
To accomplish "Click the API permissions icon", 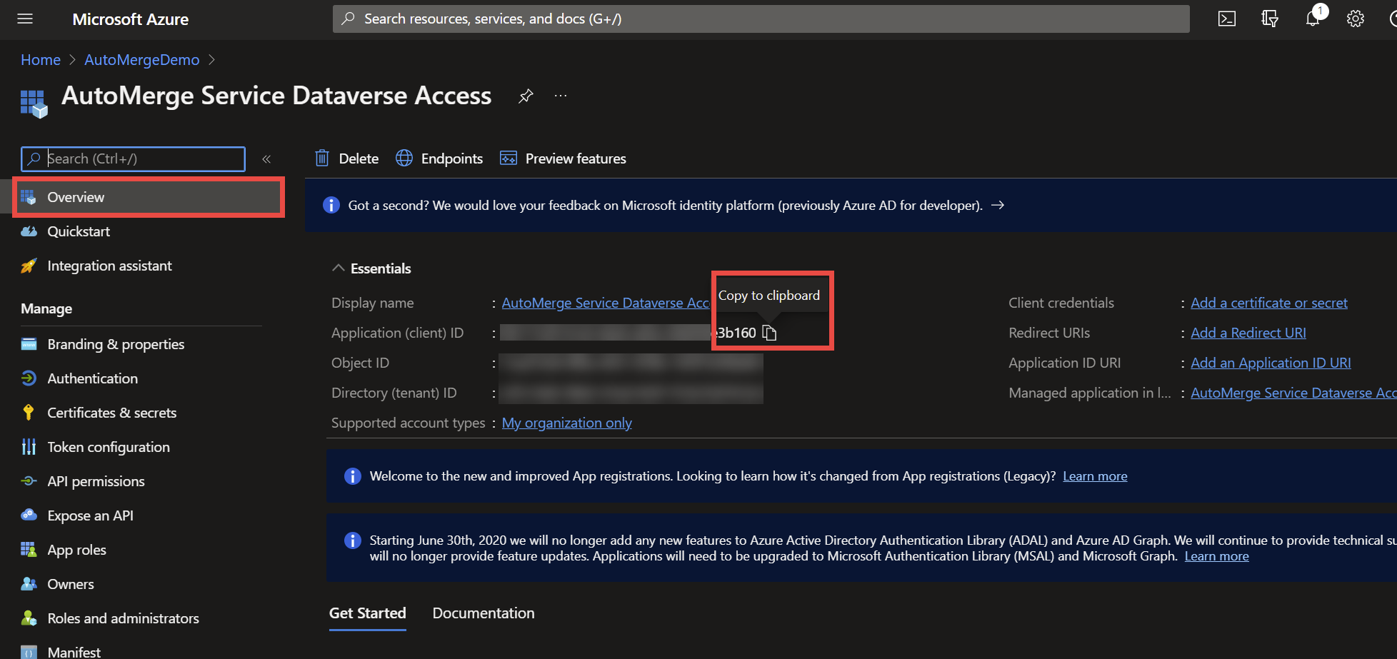I will (29, 481).
